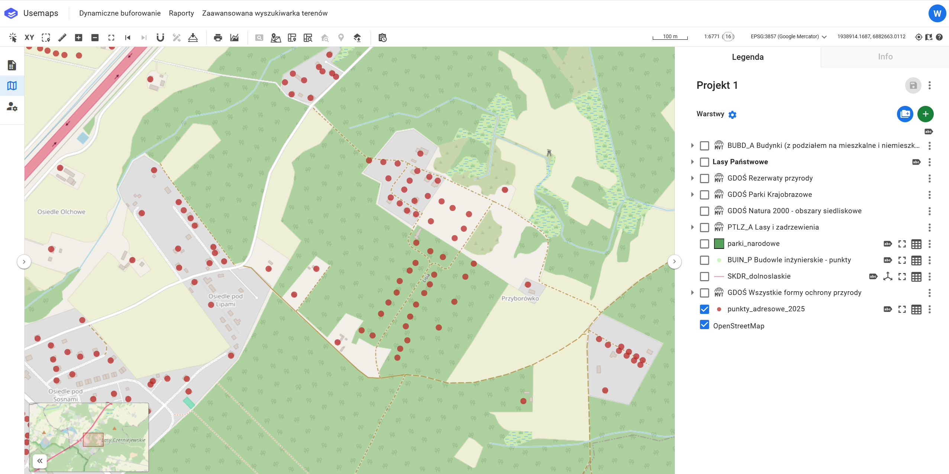Viewport: 949px width, 474px height.
Task: Click the zoom in plus icon
Action: [78, 38]
